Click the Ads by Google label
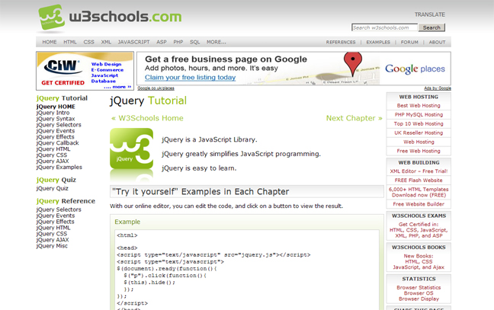 pos(438,88)
